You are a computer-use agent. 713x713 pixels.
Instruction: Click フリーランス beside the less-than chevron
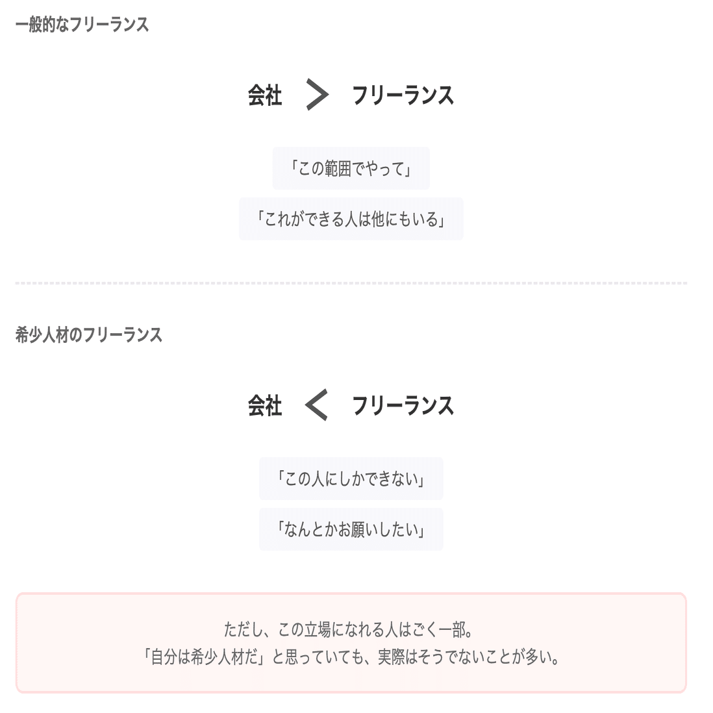coord(403,406)
